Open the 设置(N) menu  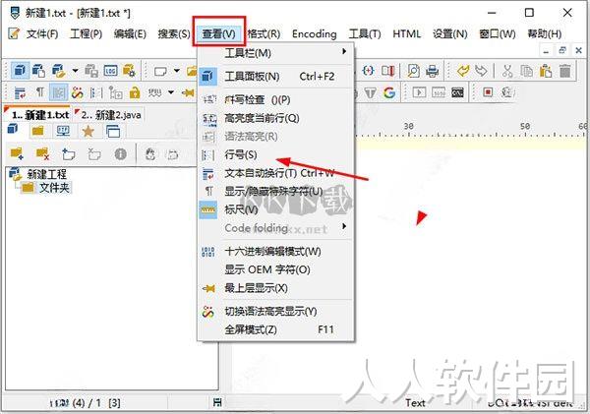coord(449,33)
